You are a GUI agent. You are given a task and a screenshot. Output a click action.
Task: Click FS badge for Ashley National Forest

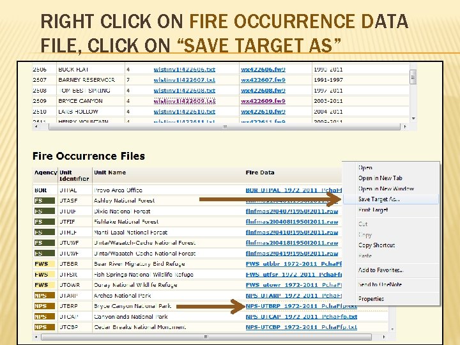click(45, 201)
